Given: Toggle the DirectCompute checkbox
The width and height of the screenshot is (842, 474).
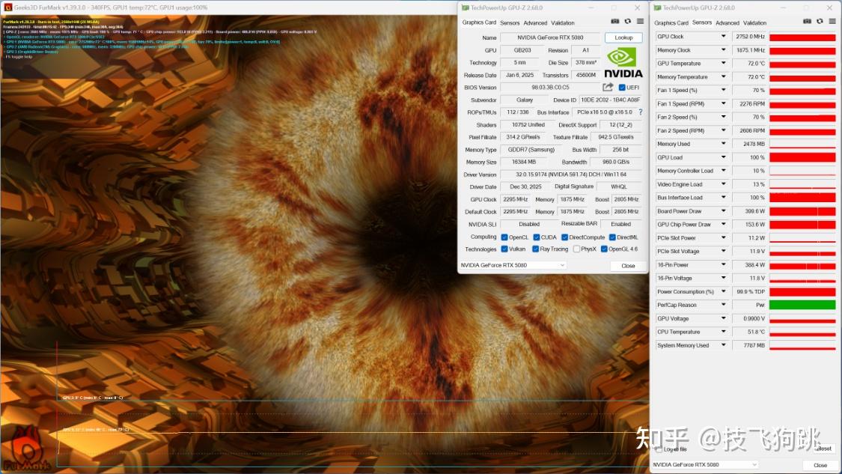Looking at the screenshot, I should 564,237.
